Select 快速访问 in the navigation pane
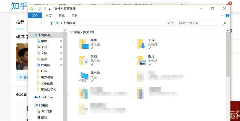The height and width of the screenshot is (121, 240). [46, 35]
